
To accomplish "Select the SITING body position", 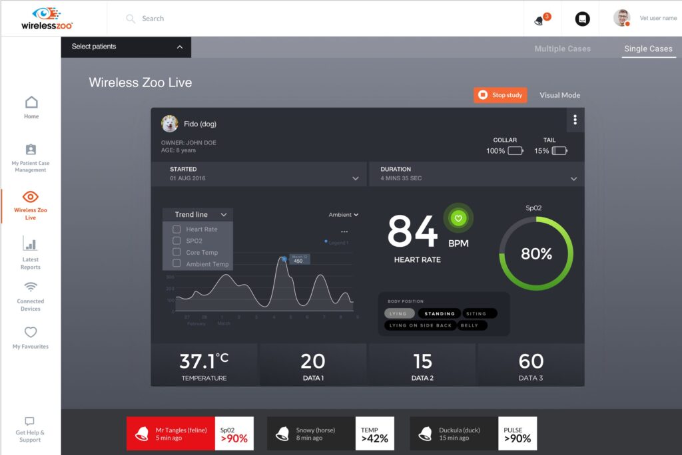I will click(x=480, y=313).
